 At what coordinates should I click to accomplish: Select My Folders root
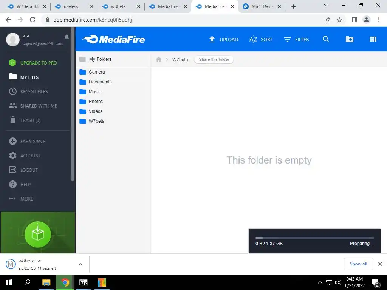[96, 59]
